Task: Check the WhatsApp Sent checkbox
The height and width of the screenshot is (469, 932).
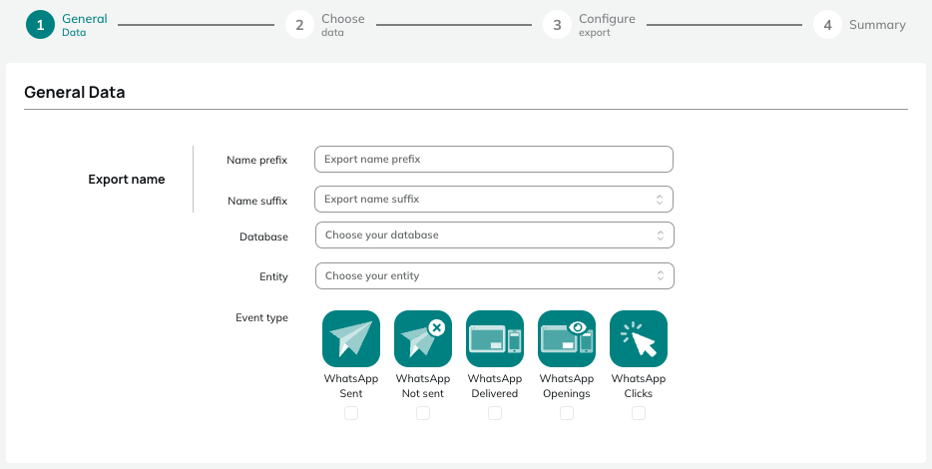Action: (x=351, y=412)
